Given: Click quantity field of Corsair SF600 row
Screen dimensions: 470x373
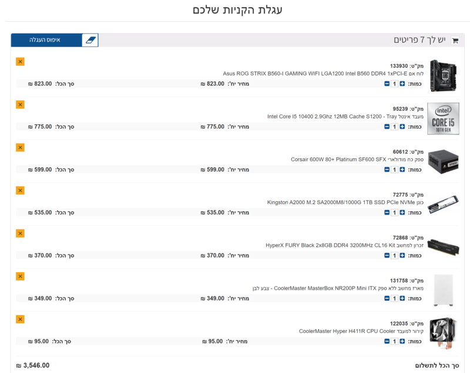Looking at the screenshot, I should [394, 169].
